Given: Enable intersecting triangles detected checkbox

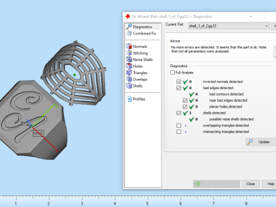Looking at the screenshot, I should [179, 132].
